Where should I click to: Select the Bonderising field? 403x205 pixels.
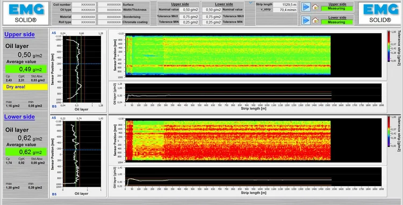point(110,17)
